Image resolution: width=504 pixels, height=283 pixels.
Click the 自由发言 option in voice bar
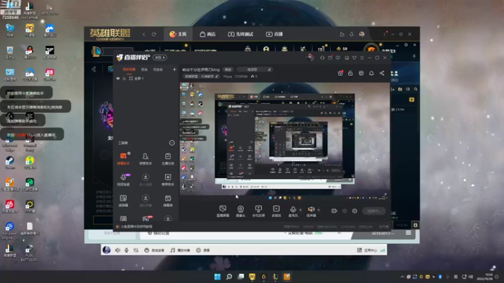point(154,250)
